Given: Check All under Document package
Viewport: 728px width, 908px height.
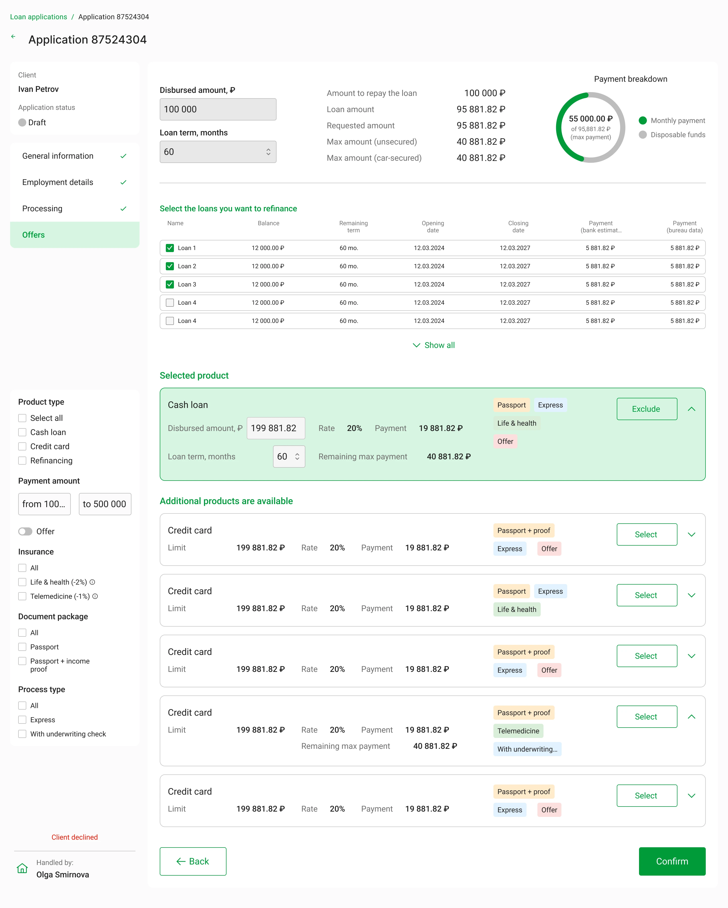Looking at the screenshot, I should coord(22,633).
